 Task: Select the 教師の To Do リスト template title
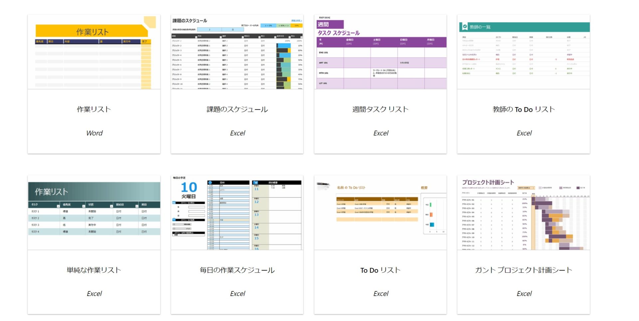click(524, 109)
